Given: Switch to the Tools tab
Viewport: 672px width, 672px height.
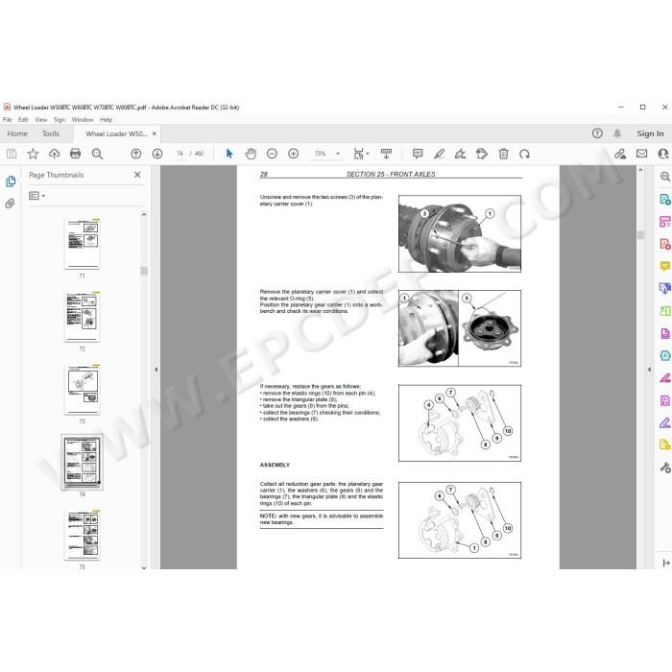Looking at the screenshot, I should pyautogui.click(x=51, y=133).
